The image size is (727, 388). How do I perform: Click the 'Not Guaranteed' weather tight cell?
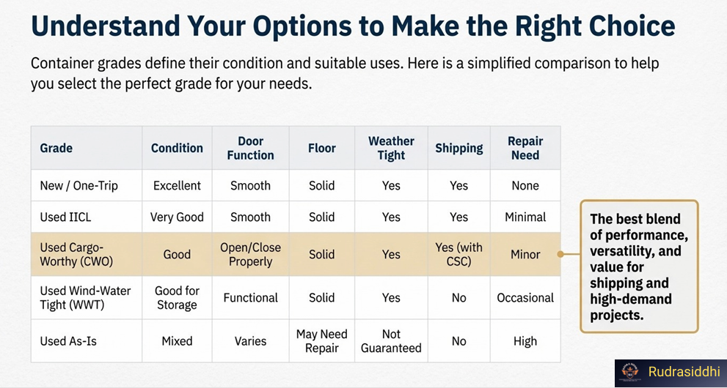coord(391,341)
